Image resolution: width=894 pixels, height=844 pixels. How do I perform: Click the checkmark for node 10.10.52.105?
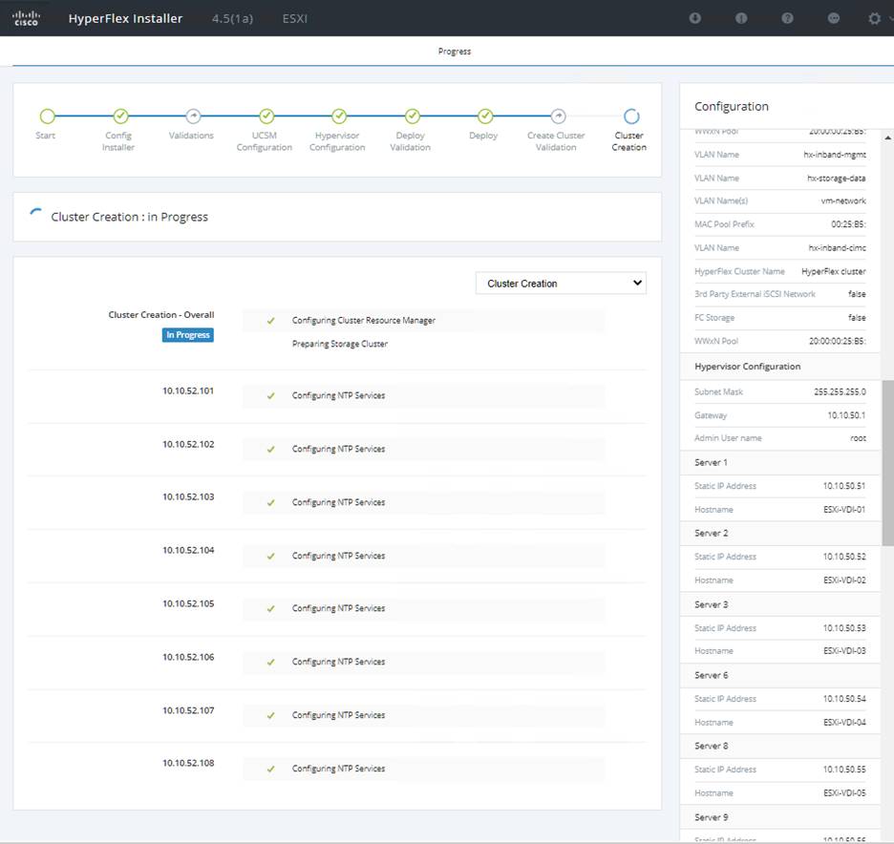point(271,608)
